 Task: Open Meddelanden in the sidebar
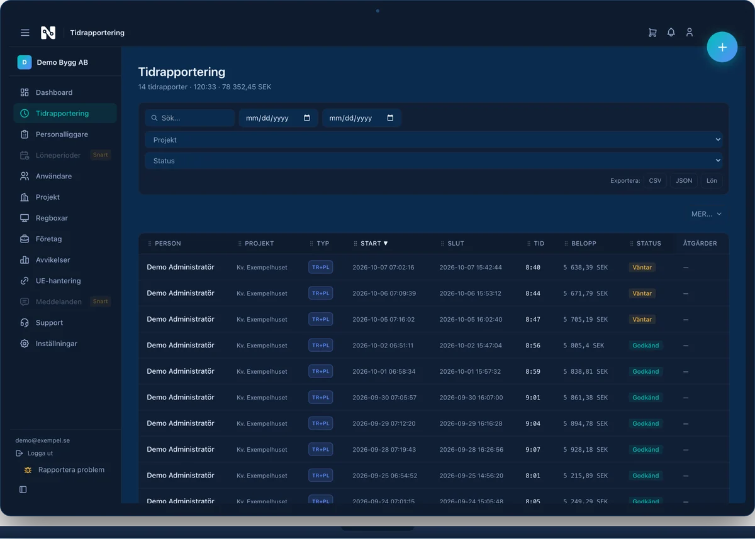(65, 302)
